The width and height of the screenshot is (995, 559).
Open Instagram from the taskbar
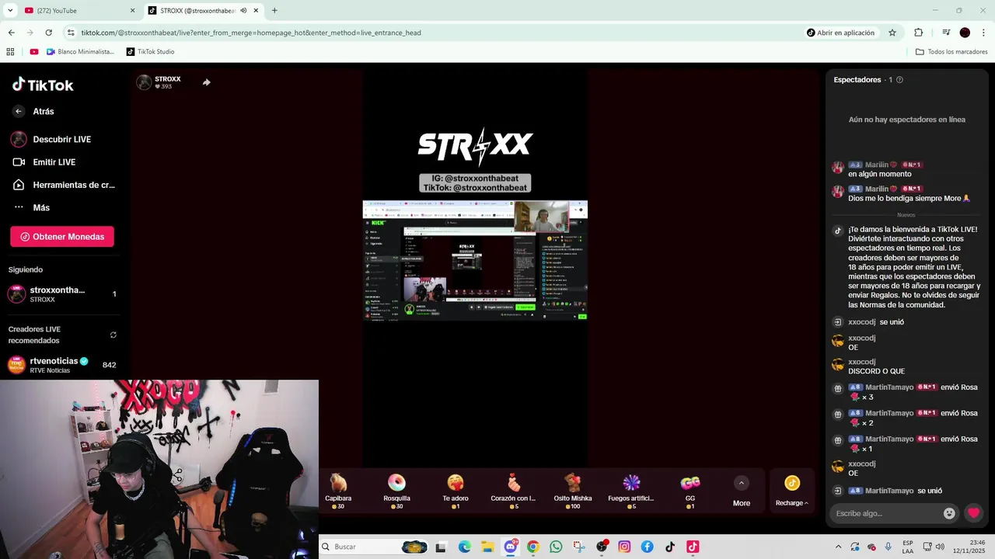[624, 547]
